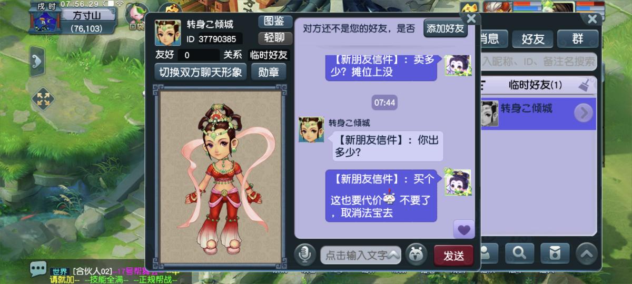Screen dimensions: 632x284
Task: Open the emoji sticker picker
Action: (x=417, y=255)
